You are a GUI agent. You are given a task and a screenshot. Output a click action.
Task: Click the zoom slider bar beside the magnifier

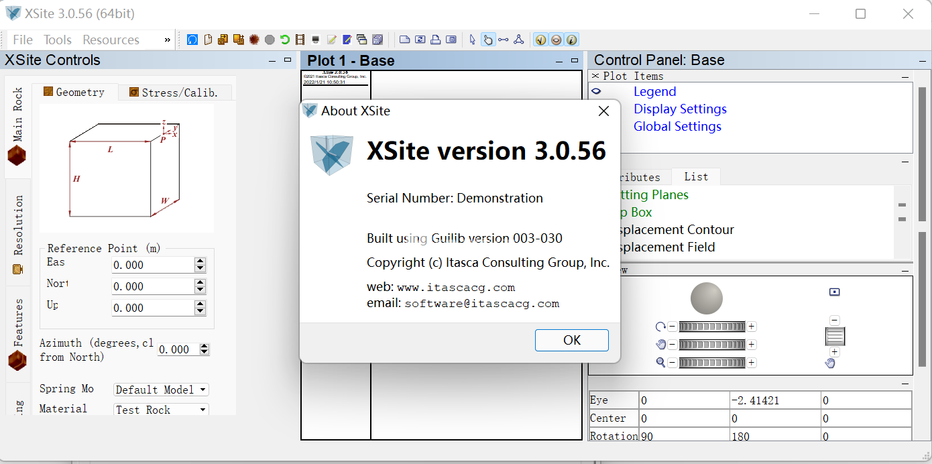(712, 363)
